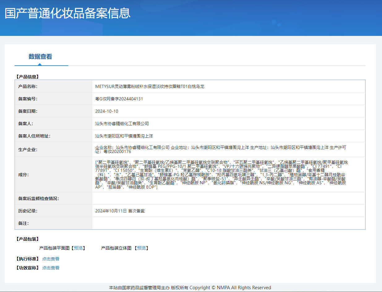
Task: Click the 历史记录 label cell
Action: pyautogui.click(x=54, y=211)
